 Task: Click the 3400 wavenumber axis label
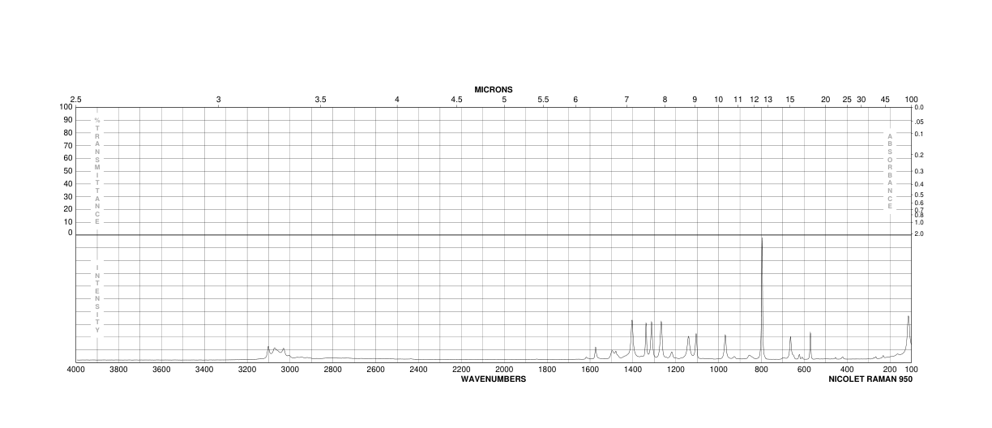(204, 370)
